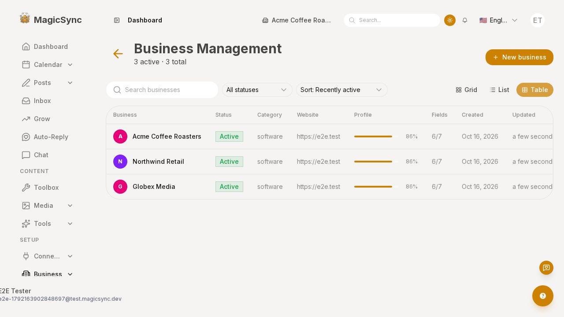Switch to Grid view
Viewport: 564px width, 317px height.
click(467, 90)
